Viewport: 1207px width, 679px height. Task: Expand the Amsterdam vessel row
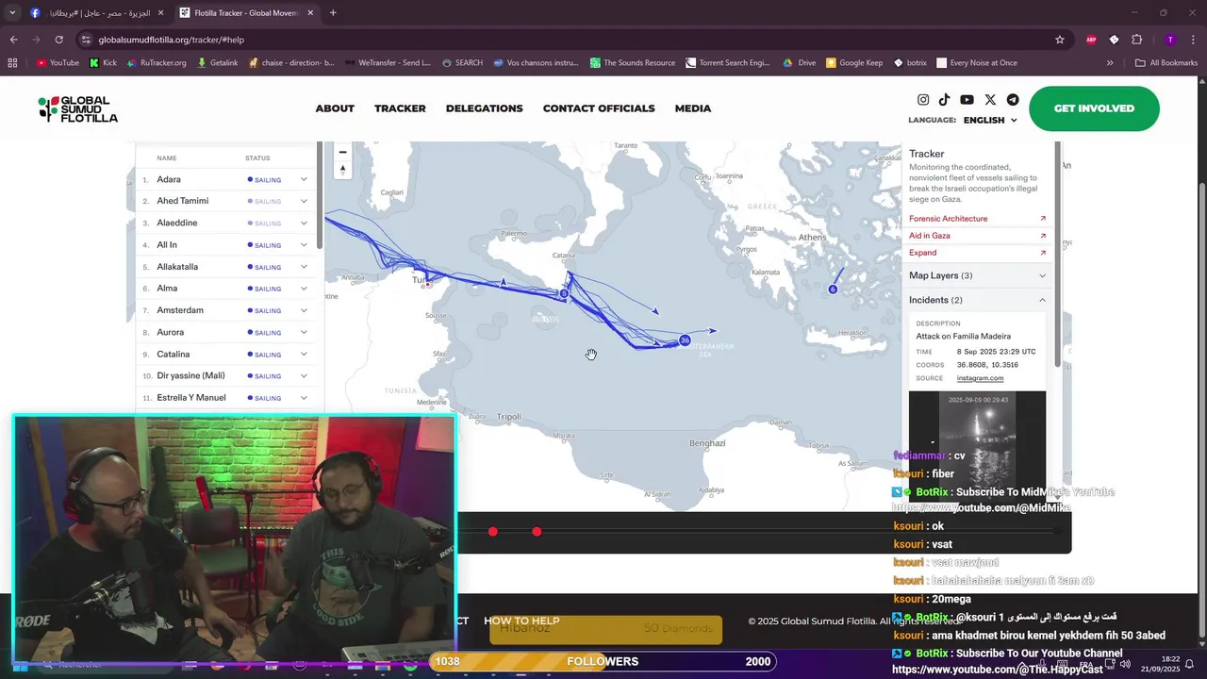(x=304, y=310)
